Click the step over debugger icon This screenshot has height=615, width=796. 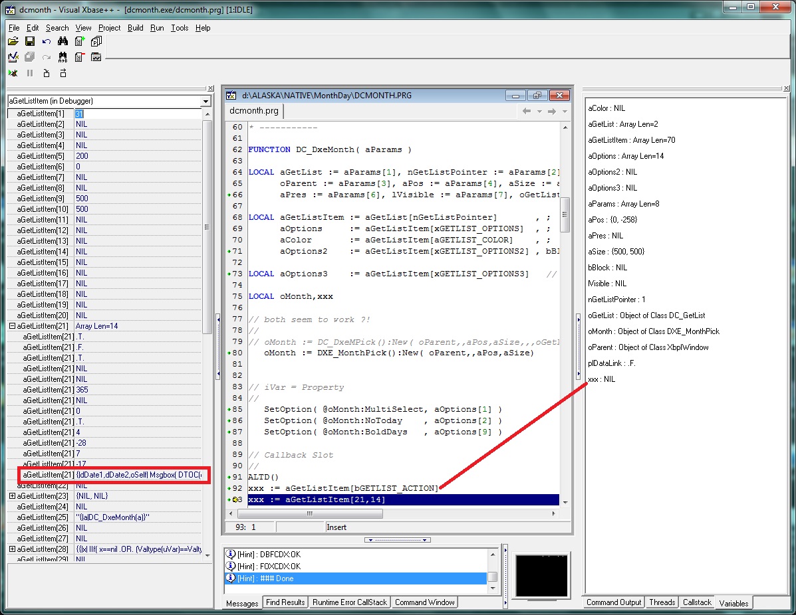(x=63, y=73)
